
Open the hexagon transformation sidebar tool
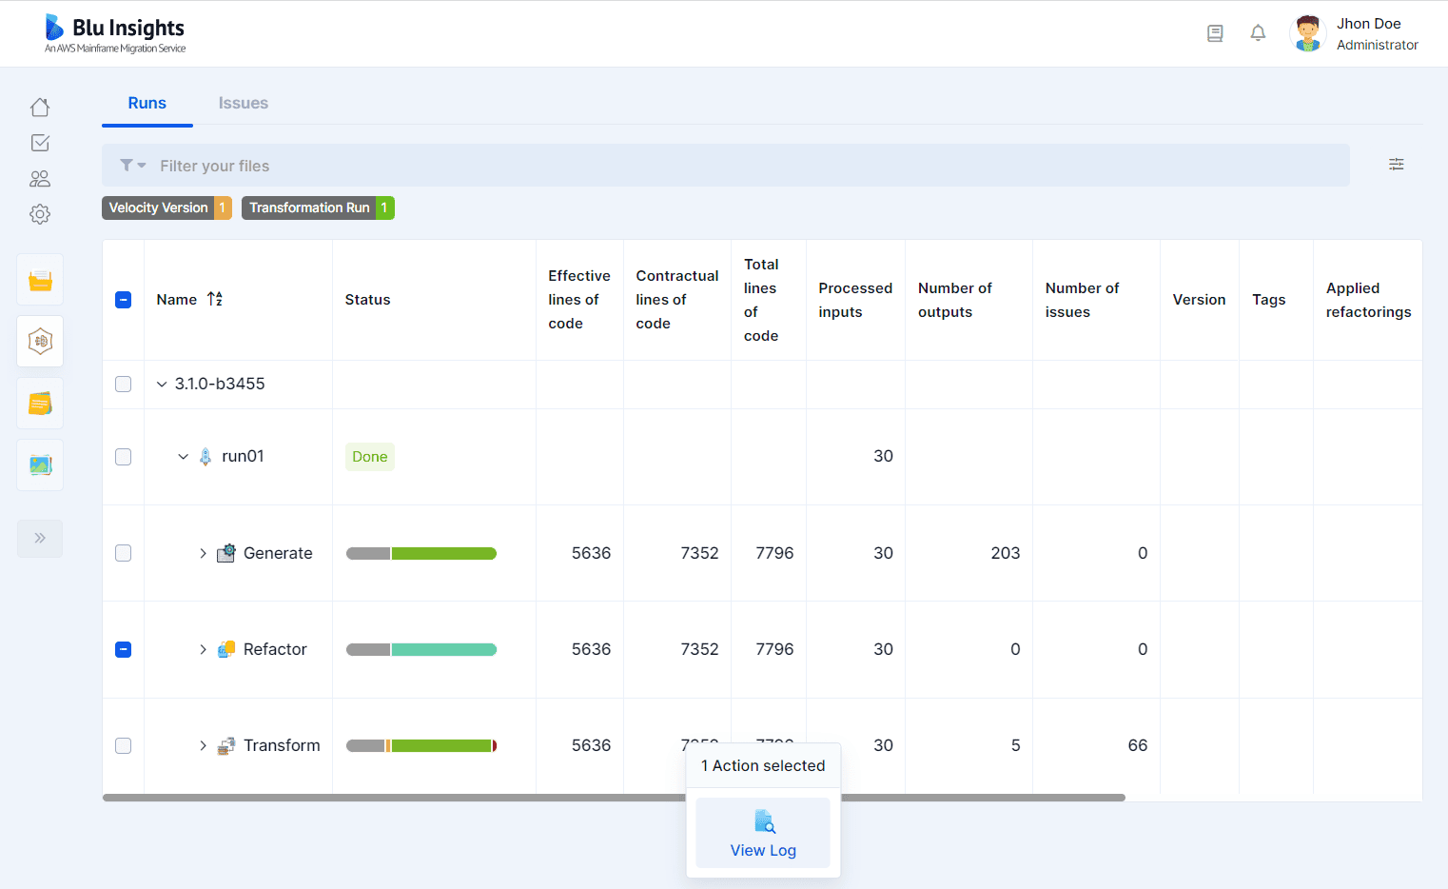pos(40,341)
